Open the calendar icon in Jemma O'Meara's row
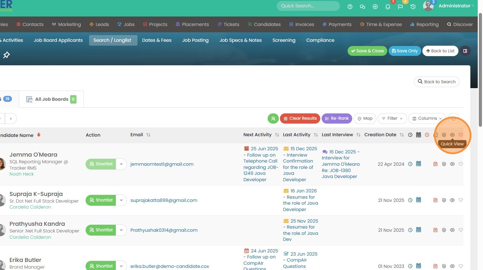 pyautogui.click(x=418, y=164)
